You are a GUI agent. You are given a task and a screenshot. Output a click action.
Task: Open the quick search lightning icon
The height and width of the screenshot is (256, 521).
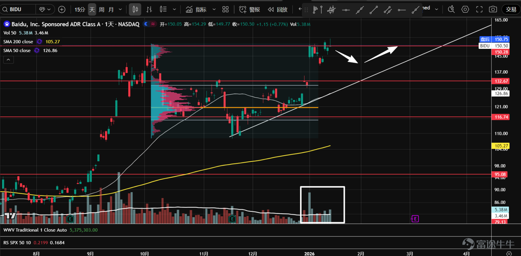click(x=451, y=9)
